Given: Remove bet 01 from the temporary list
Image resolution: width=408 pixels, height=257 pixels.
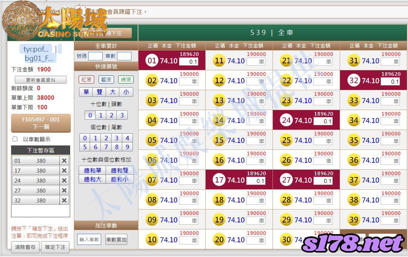Looking at the screenshot, I should (x=64, y=161).
